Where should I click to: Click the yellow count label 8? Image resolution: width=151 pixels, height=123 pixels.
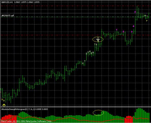[2, 100]
